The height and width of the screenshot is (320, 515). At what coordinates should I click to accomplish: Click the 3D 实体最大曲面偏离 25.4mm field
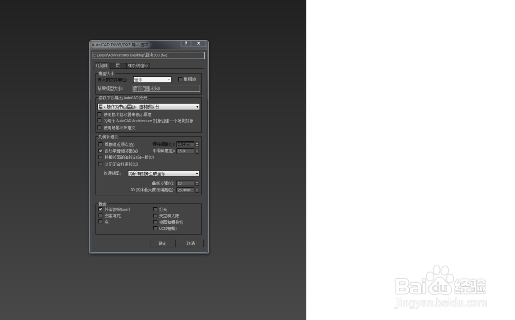(185, 190)
